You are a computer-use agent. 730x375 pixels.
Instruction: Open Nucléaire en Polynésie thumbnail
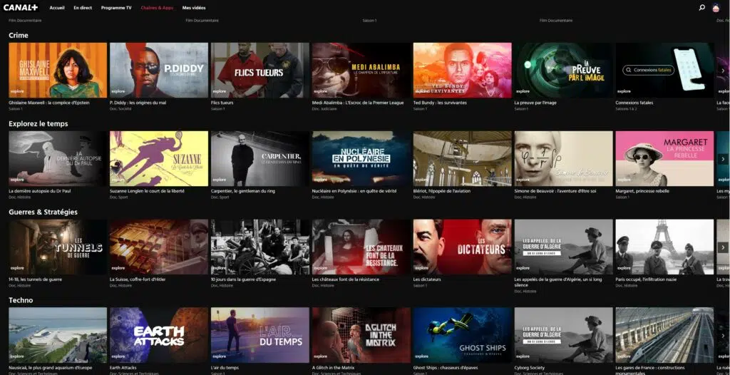coord(361,159)
